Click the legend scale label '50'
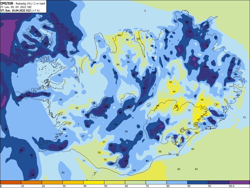This screenshot has width=250, height=188. pos(105,186)
